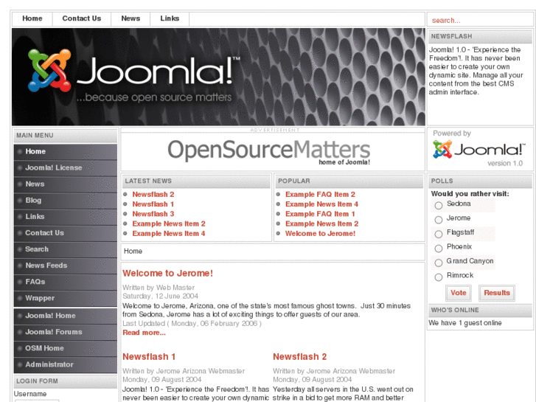Open Contact Us in the Main Menu sidebar
536x402 pixels.
(x=66, y=233)
